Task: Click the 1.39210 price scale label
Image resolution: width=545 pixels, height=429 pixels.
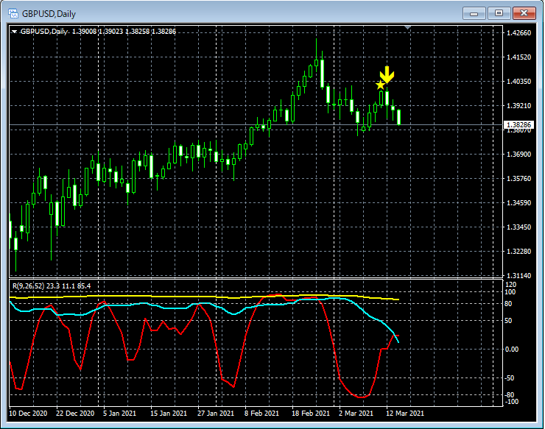Action: click(518, 106)
